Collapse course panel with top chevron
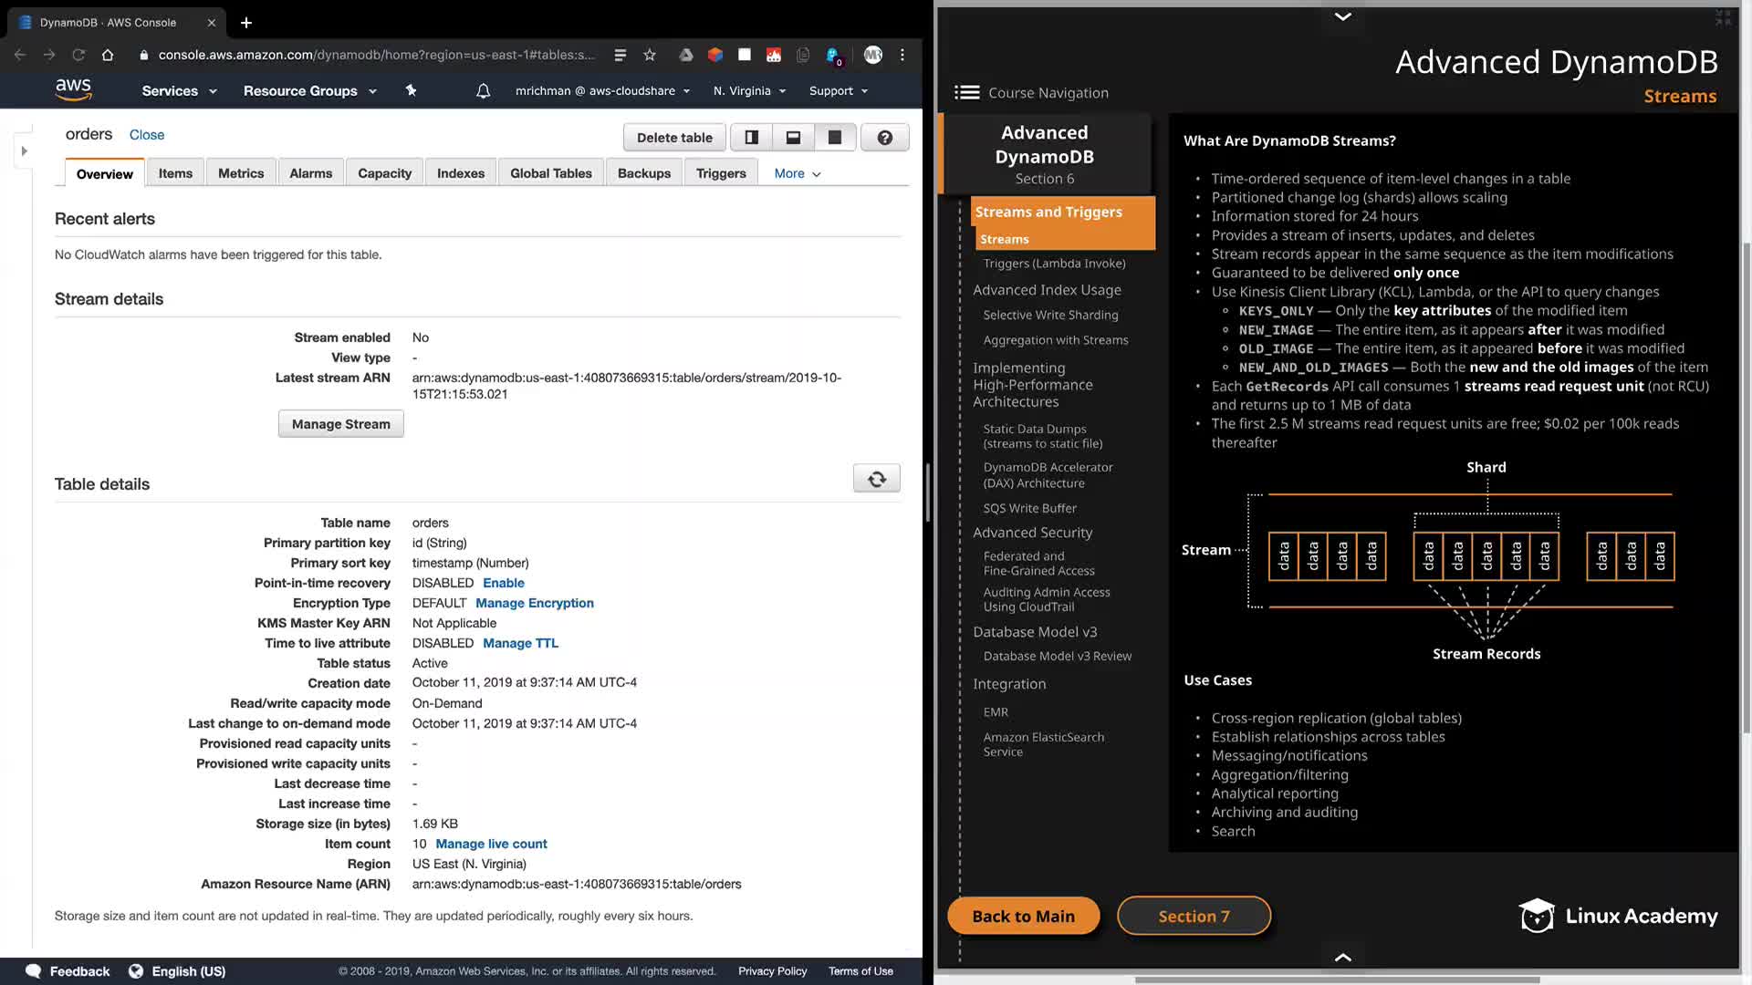This screenshot has width=1752, height=985. coord(1342,16)
